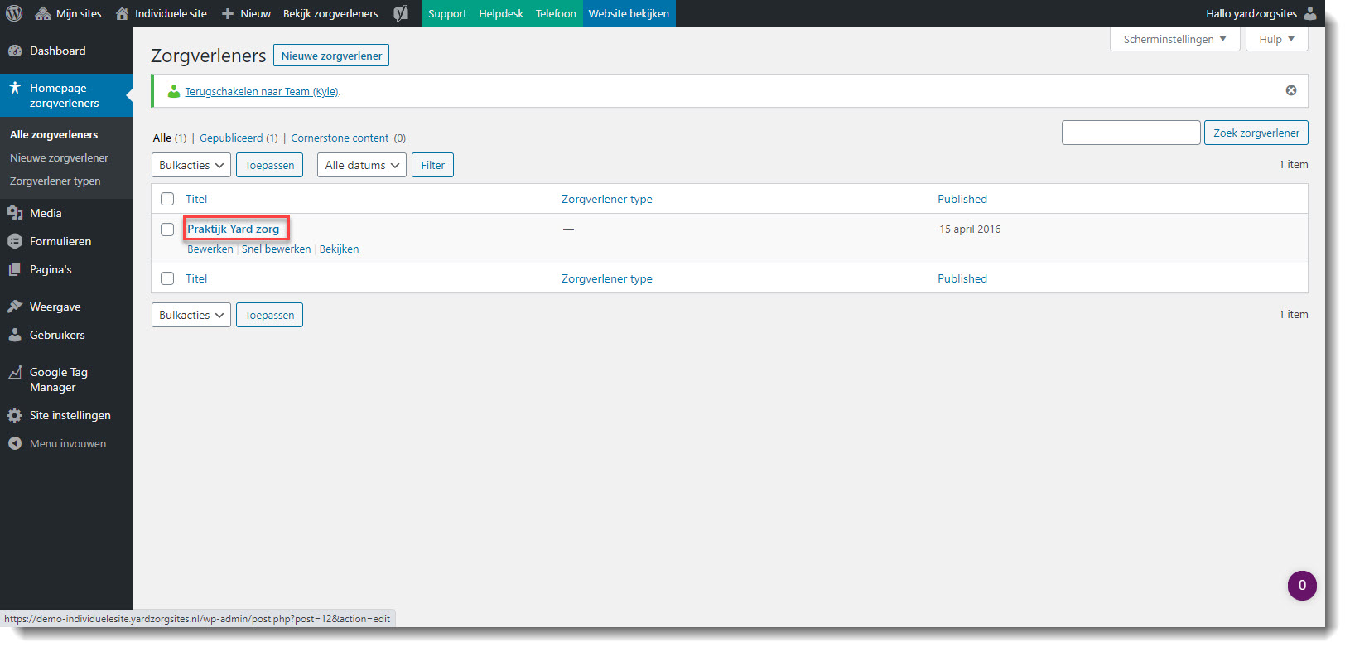Screen dimensions: 1350x652
Task: Click the green user icon in the notice
Action: pos(174,91)
